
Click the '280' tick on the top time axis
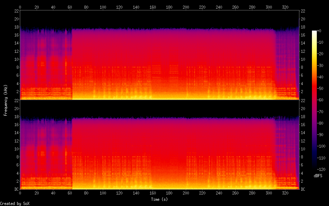pyautogui.click(x=252, y=7)
